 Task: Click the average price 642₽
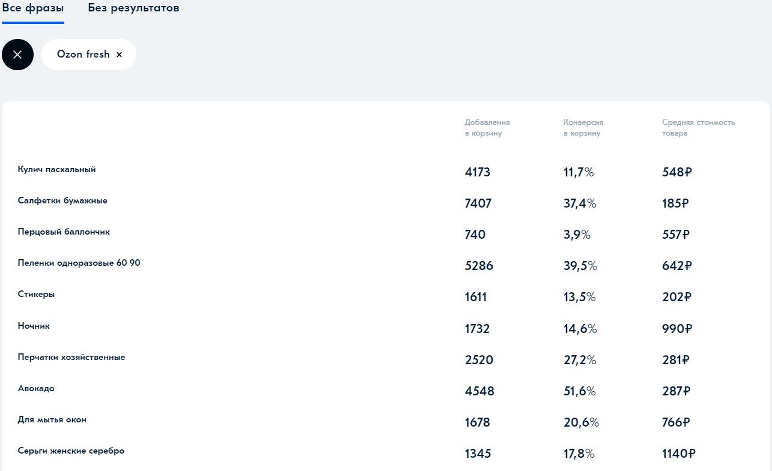click(x=677, y=266)
